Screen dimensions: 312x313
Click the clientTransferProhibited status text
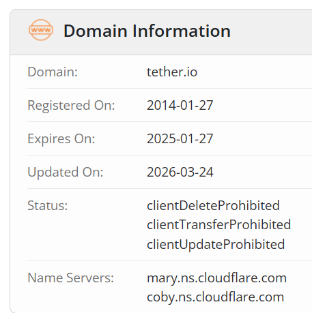coord(219,225)
